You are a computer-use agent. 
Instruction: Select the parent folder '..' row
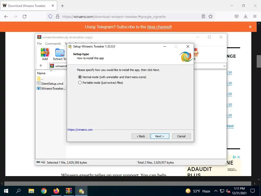click(x=40, y=79)
